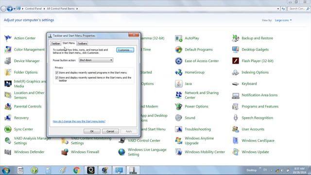Expand the address bar history dropdown arrow
Image resolution: width=311 pixels, height=175 pixels.
point(278,9)
